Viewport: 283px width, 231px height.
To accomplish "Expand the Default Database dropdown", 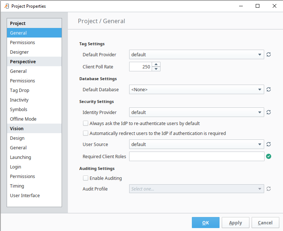I will coord(197,89).
